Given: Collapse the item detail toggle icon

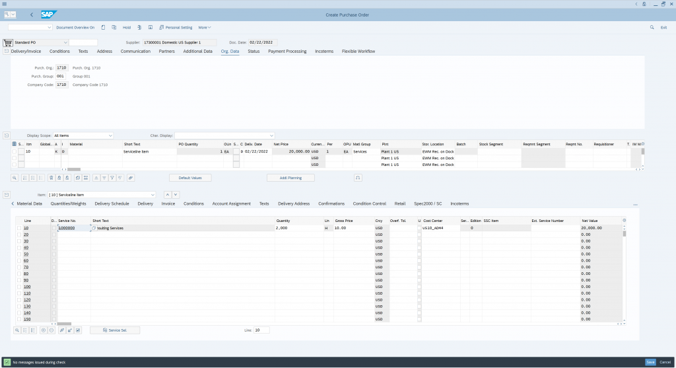Looking at the screenshot, I should click(x=7, y=194).
